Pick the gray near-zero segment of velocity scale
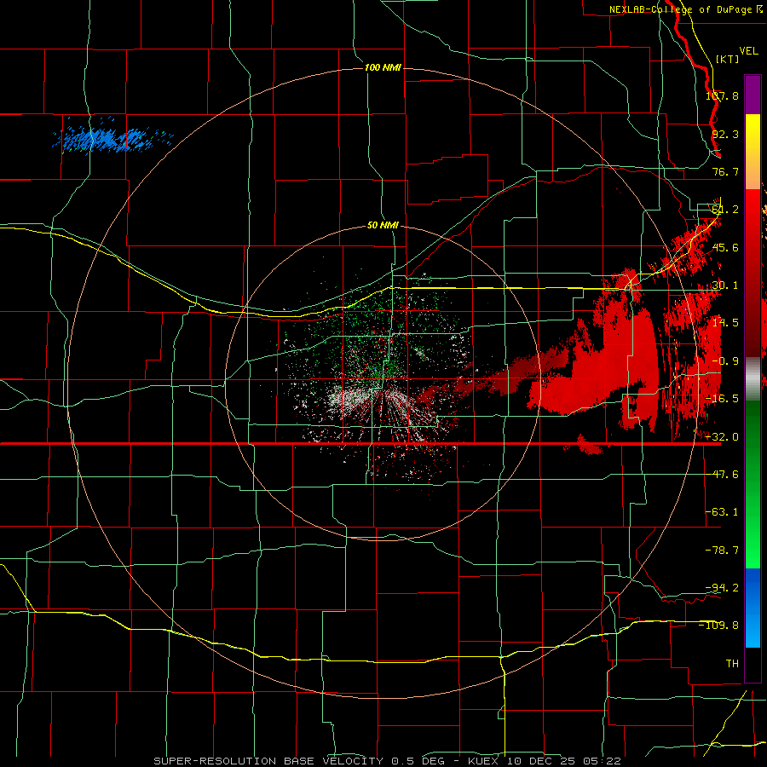The image size is (767, 767). point(753,379)
